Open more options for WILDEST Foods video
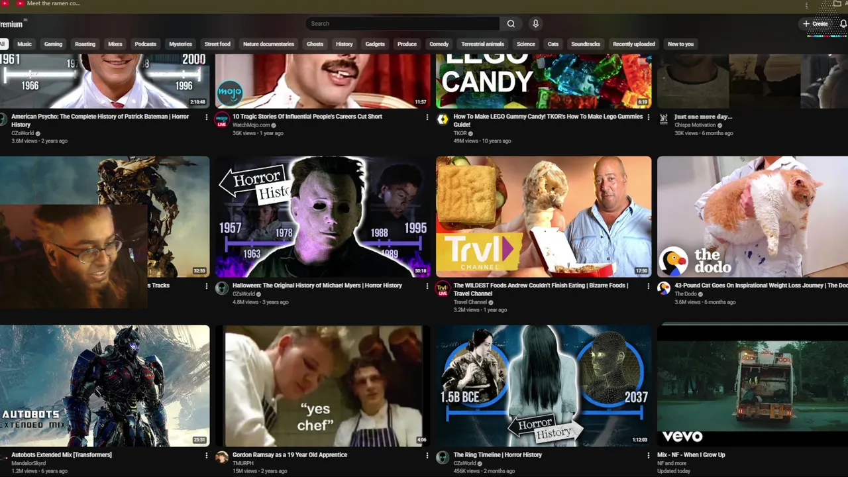This screenshot has height=477, width=848. click(x=648, y=286)
